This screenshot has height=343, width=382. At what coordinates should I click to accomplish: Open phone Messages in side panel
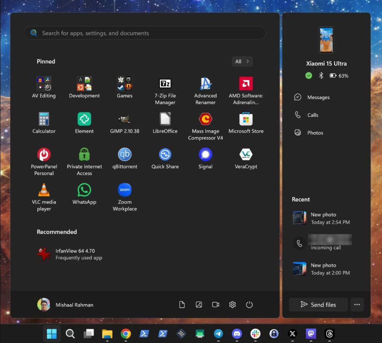(x=318, y=97)
